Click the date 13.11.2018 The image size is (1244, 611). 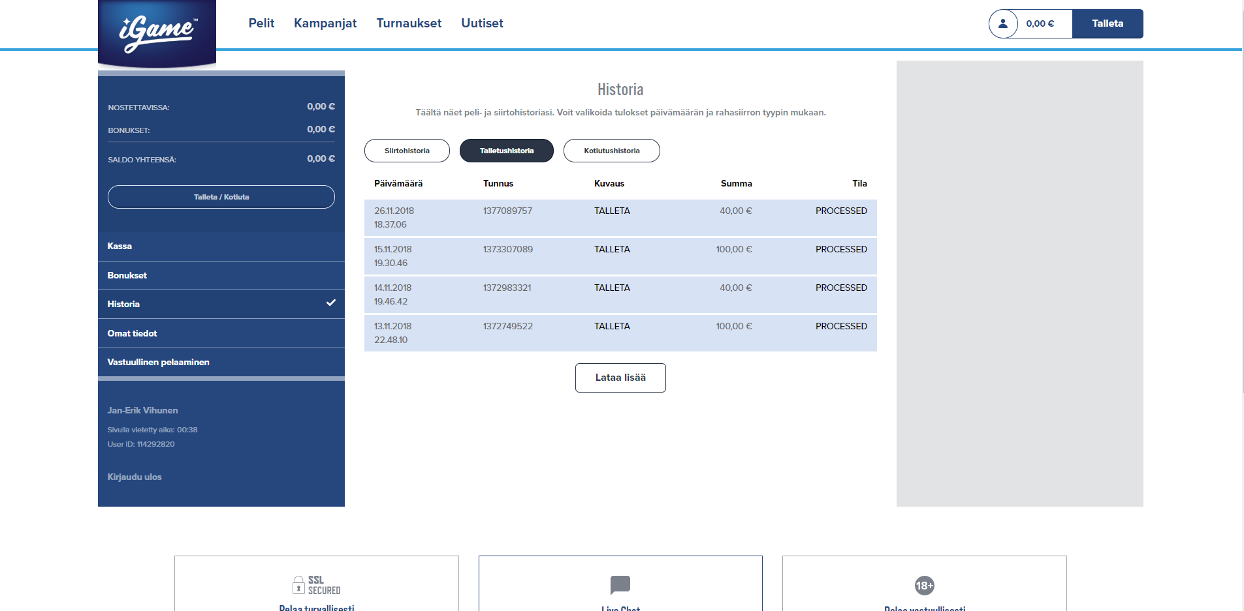393,326
